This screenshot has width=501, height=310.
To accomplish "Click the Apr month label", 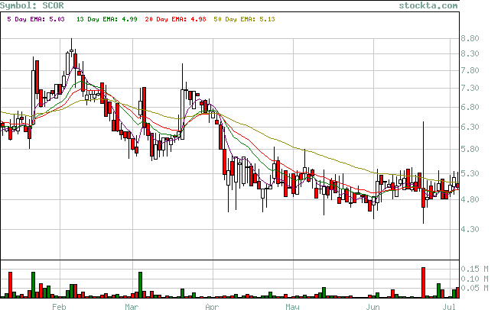I will (x=212, y=307).
